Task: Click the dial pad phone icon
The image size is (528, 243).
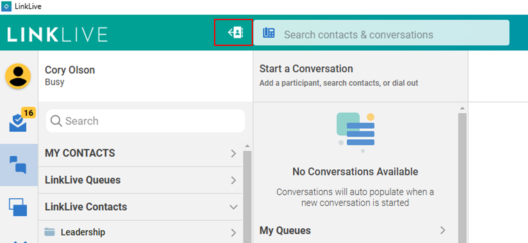Action: 269,33
